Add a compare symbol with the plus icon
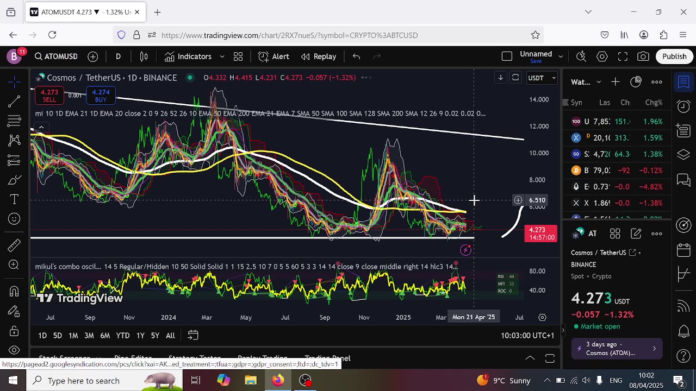This screenshot has height=391, width=696. click(x=93, y=56)
